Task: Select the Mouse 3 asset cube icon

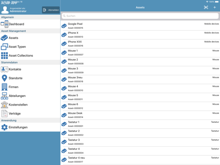Action: coord(64,71)
